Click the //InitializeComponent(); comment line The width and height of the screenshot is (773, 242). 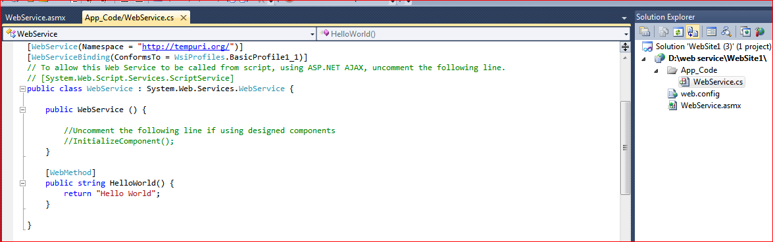[119, 141]
